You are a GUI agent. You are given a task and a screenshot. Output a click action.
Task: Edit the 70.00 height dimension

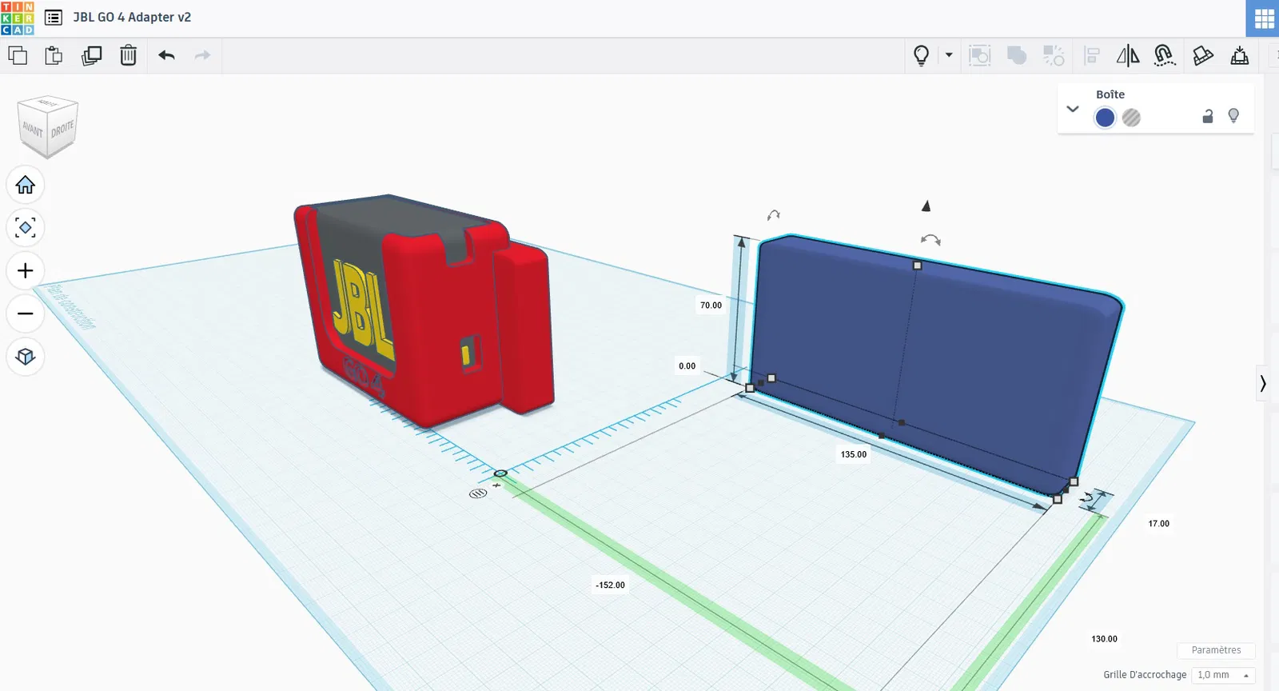tap(711, 305)
